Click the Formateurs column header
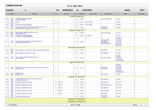 point(108,14)
